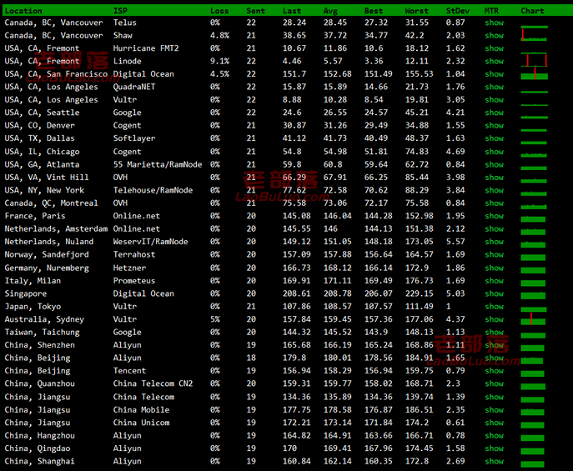Viewport: 573px width, 471px height.
Task: Click the ISP column header
Action: tap(120, 11)
